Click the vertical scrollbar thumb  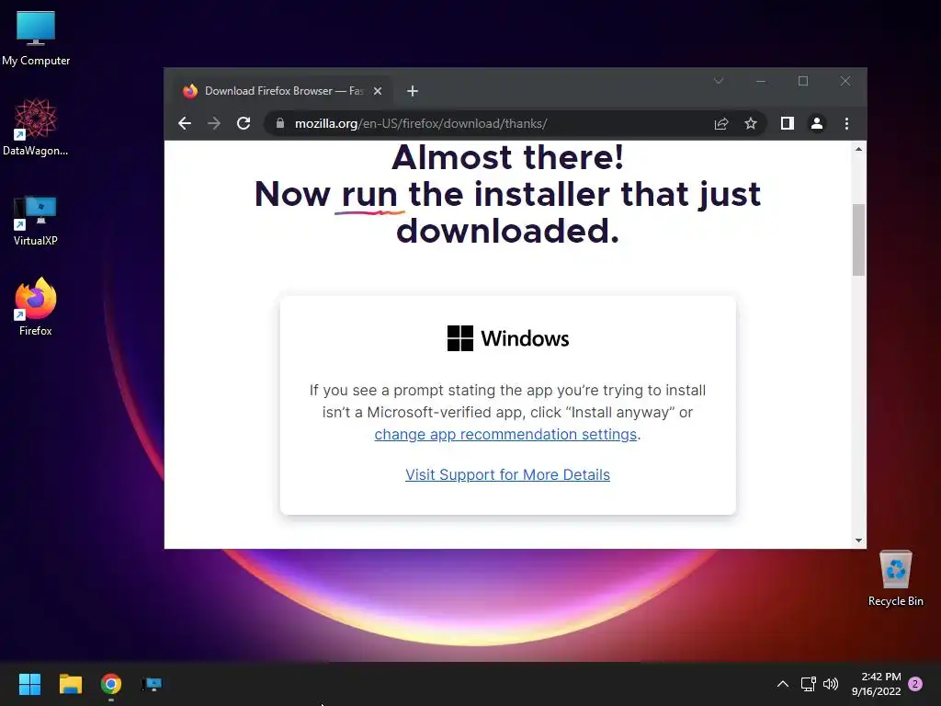(859, 240)
